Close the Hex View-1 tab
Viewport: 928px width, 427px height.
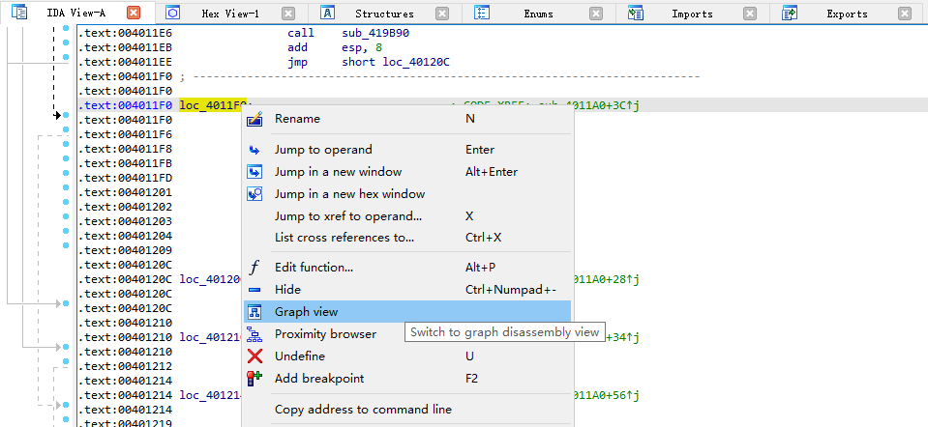288,14
